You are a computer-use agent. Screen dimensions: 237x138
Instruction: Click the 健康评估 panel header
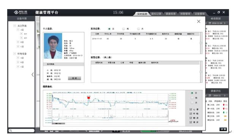[x=216, y=91]
